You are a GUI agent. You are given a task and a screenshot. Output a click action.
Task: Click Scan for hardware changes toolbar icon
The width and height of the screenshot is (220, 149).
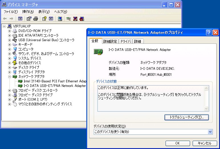point(60,19)
